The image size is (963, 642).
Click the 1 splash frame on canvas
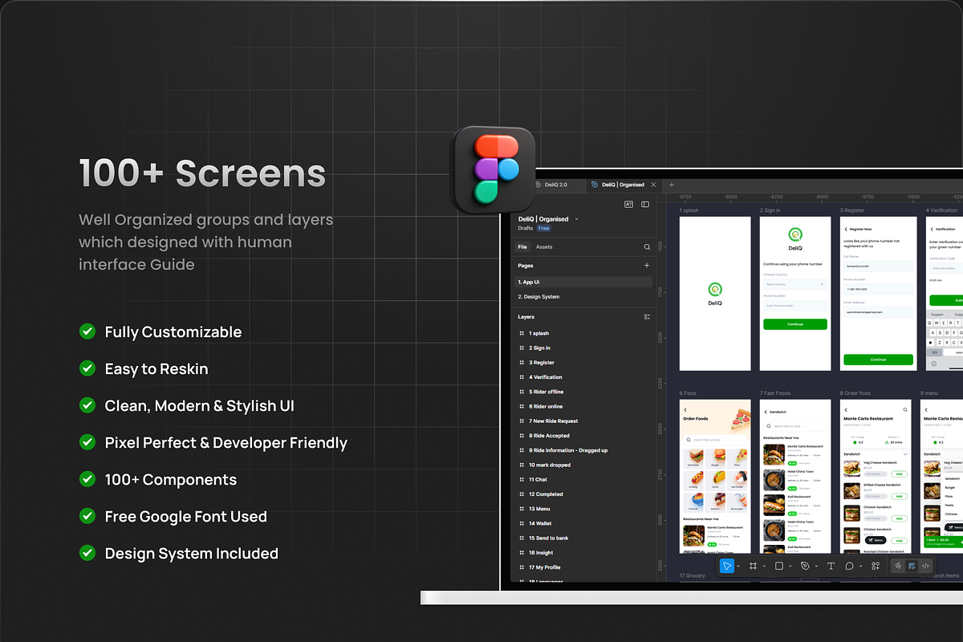pyautogui.click(x=715, y=294)
